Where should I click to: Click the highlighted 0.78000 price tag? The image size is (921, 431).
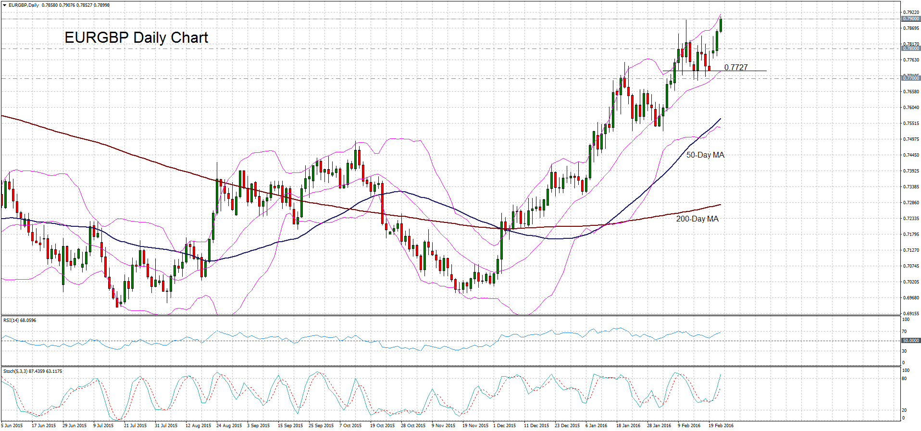(910, 49)
